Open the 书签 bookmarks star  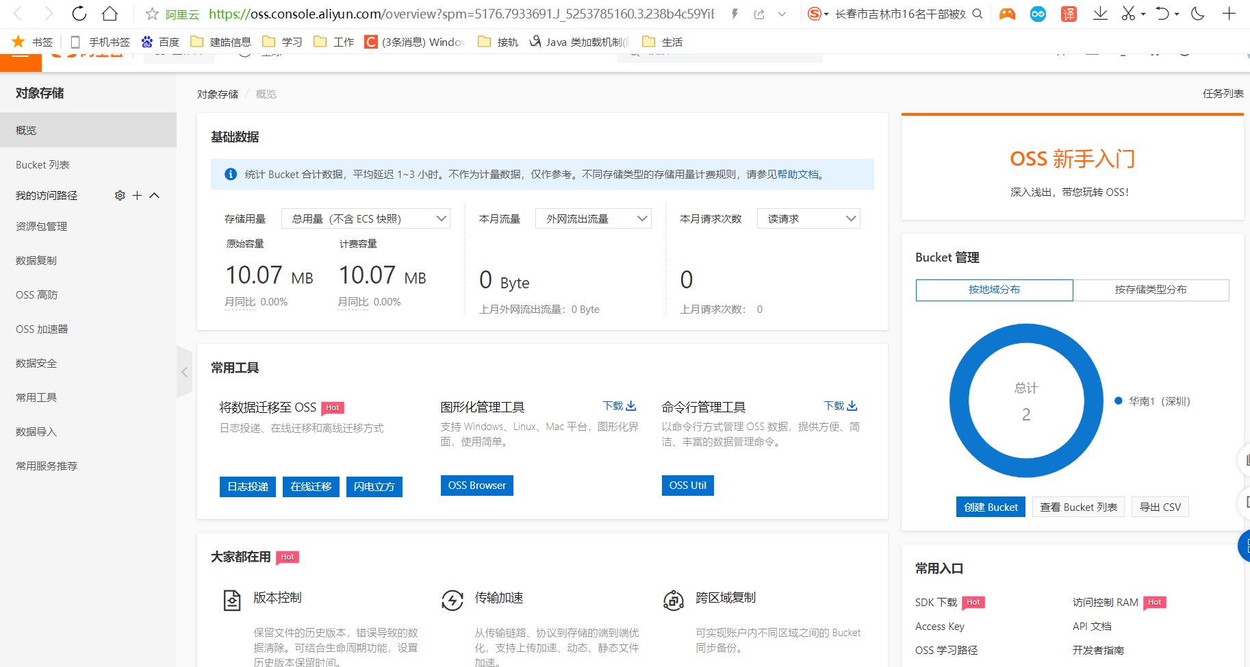click(32, 42)
